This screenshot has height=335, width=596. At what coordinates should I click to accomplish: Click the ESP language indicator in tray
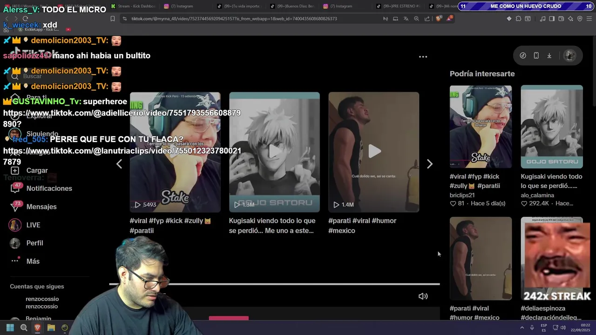click(544, 328)
